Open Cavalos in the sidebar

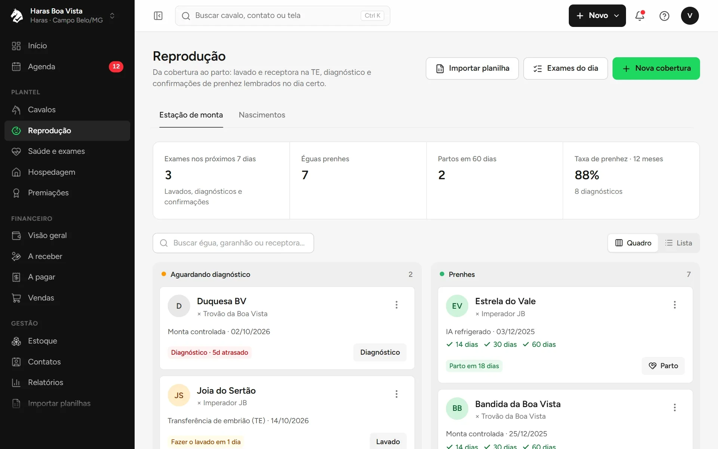[67, 110]
